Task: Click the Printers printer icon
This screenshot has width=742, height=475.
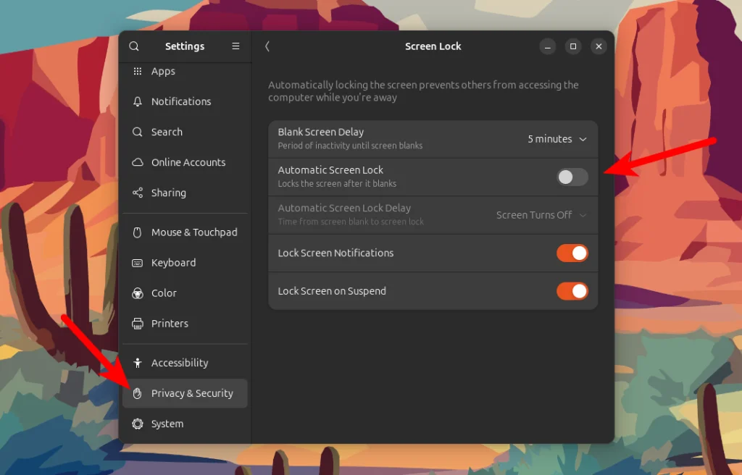Action: (138, 324)
